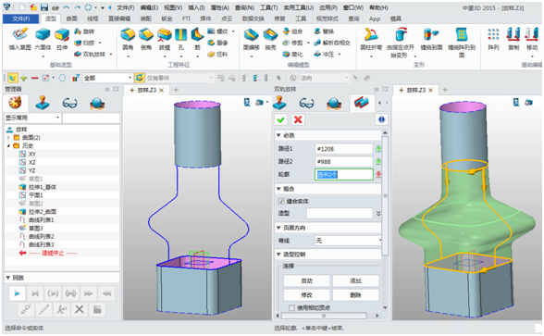Viewport: 544px width, 336px height.
Task: Toggle the 缝合实体 checkbox
Action: pyautogui.click(x=281, y=201)
